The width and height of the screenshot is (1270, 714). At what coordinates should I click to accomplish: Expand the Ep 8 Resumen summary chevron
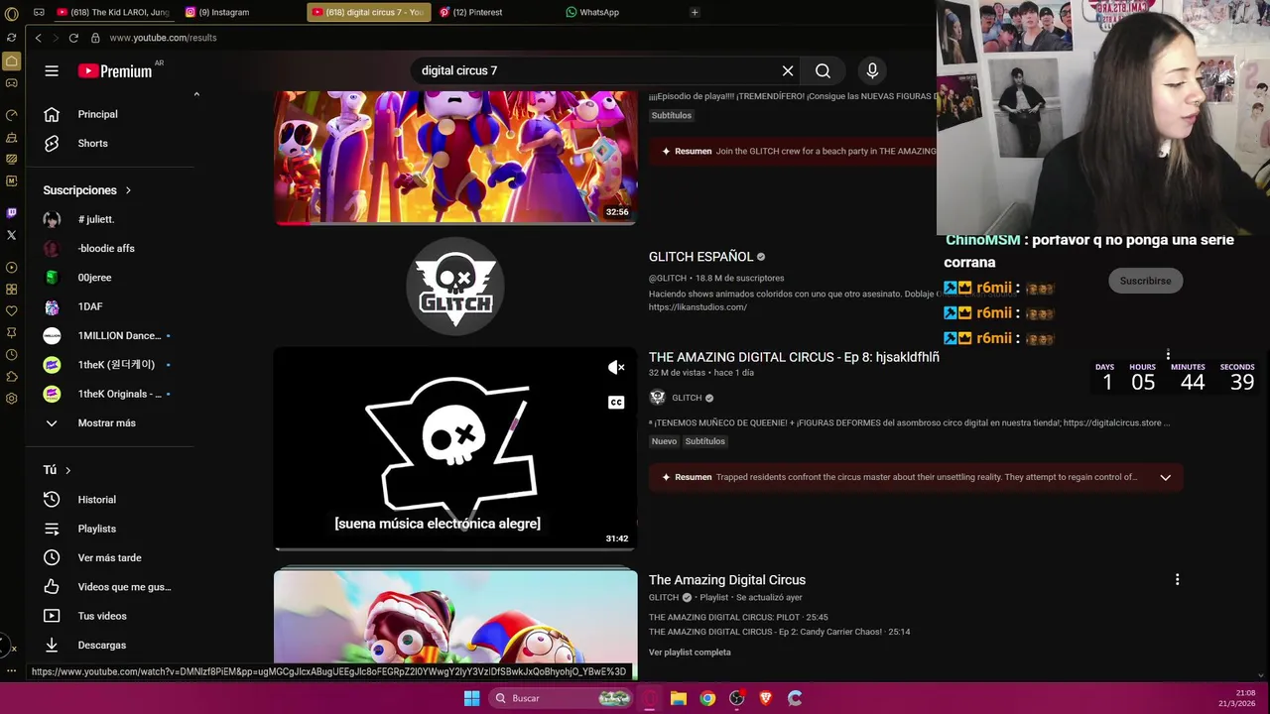point(1165,477)
